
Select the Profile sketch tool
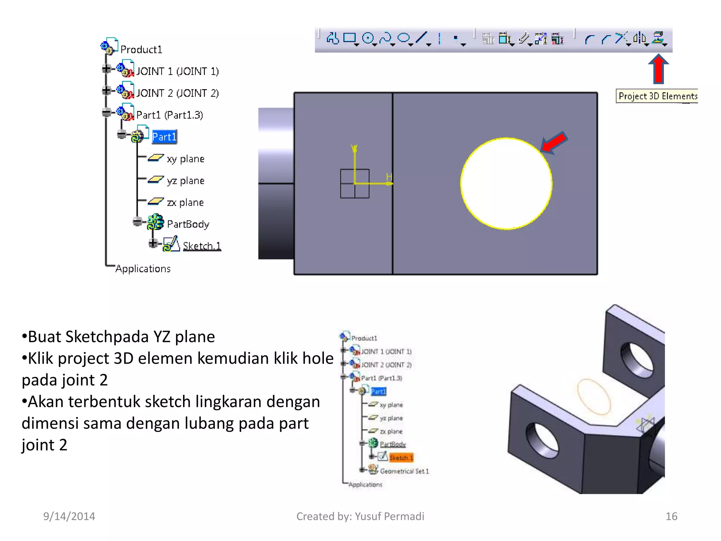coord(333,38)
